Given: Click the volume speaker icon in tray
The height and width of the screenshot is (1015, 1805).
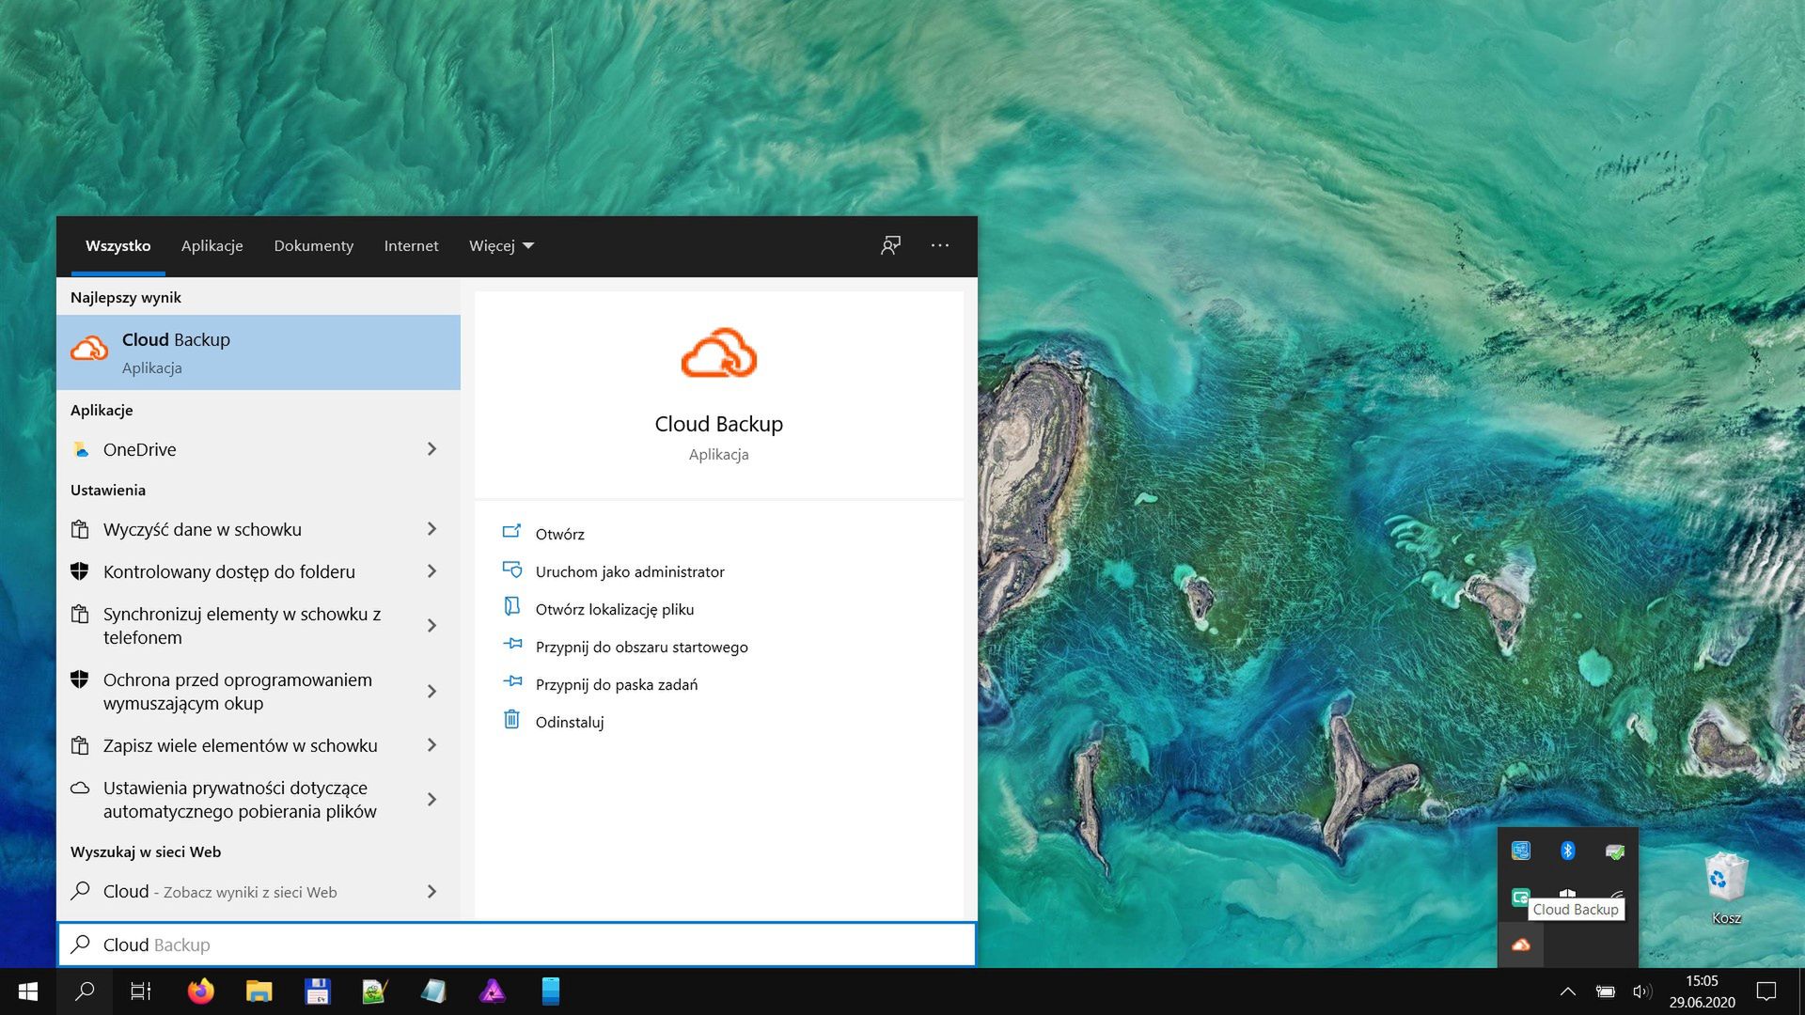Looking at the screenshot, I should tap(1642, 992).
